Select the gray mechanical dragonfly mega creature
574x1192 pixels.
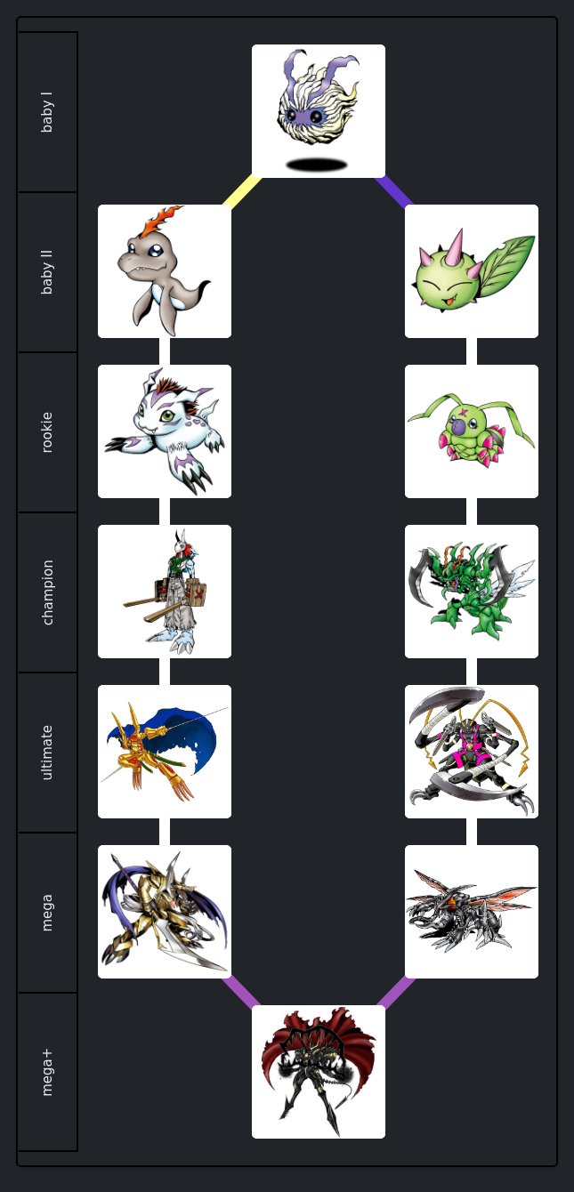[x=472, y=912]
